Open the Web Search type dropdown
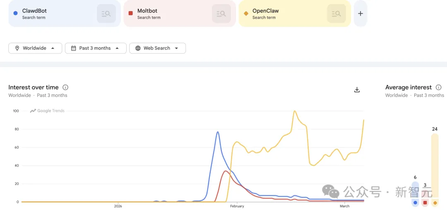 coord(157,48)
